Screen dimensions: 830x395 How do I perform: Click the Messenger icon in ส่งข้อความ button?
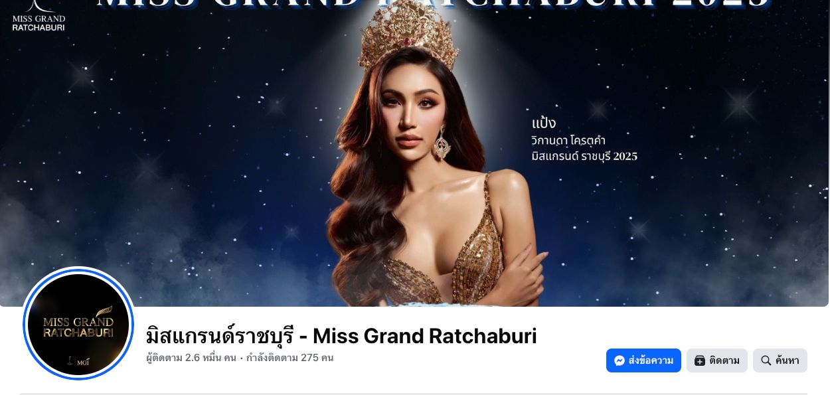(620, 360)
